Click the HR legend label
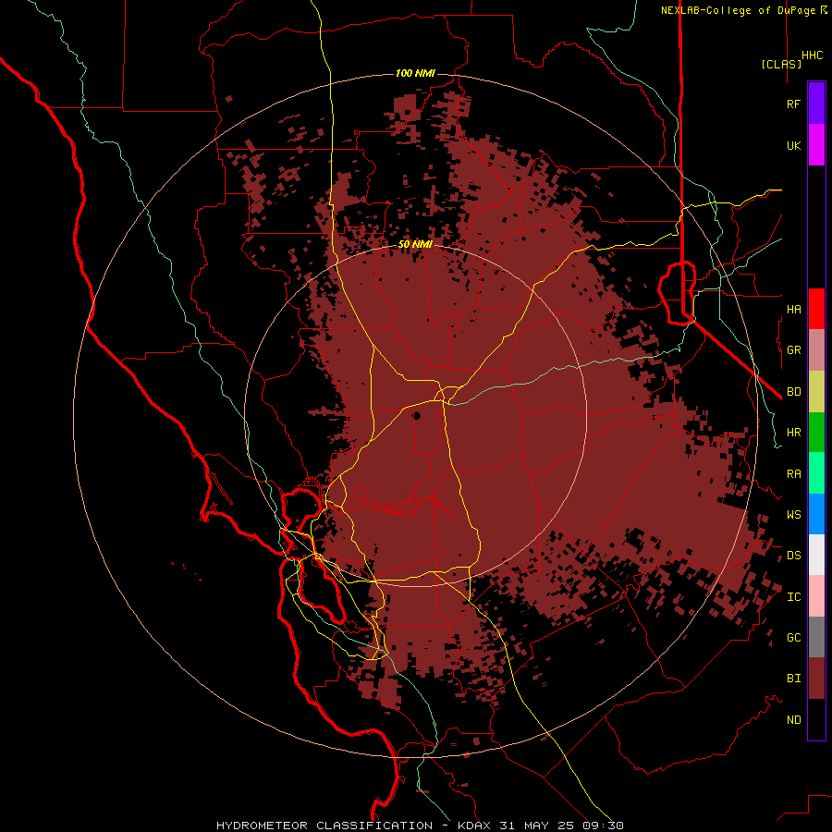The width and height of the screenshot is (832, 832). pos(794,433)
